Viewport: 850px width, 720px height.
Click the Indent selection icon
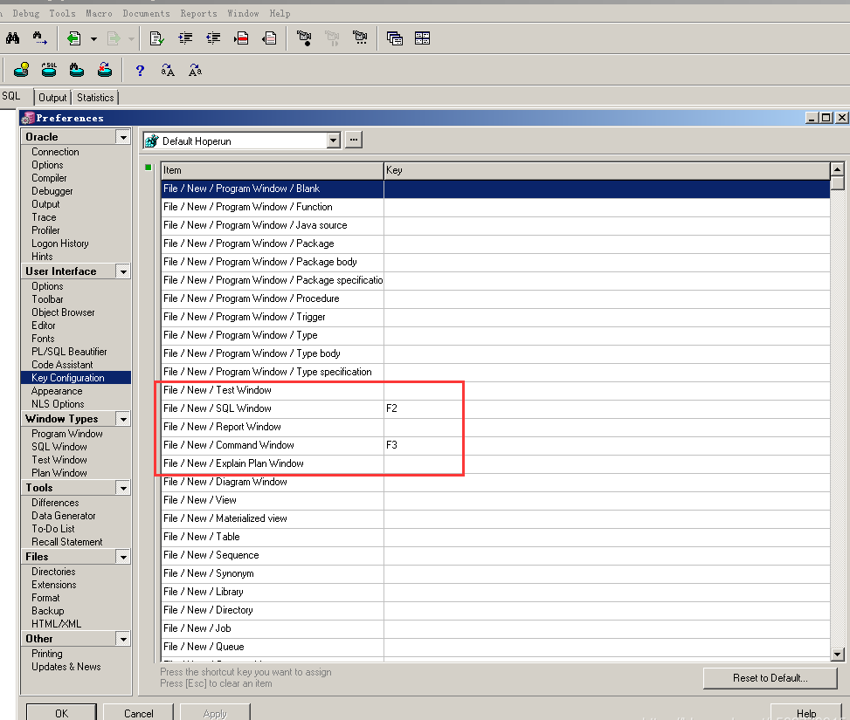click(x=185, y=38)
